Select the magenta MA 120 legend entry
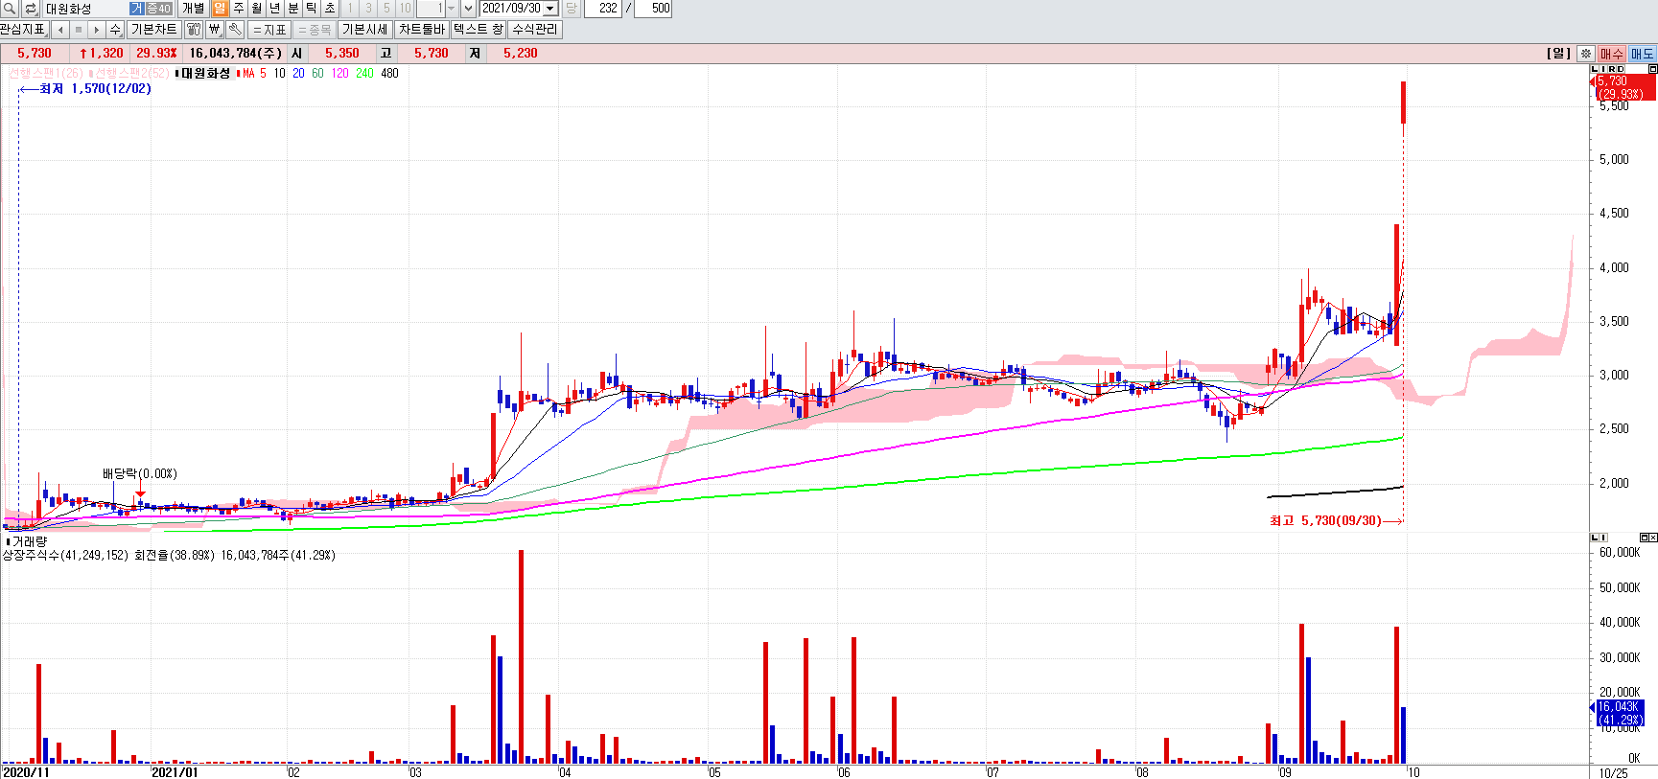1658x779 pixels. 340,73
